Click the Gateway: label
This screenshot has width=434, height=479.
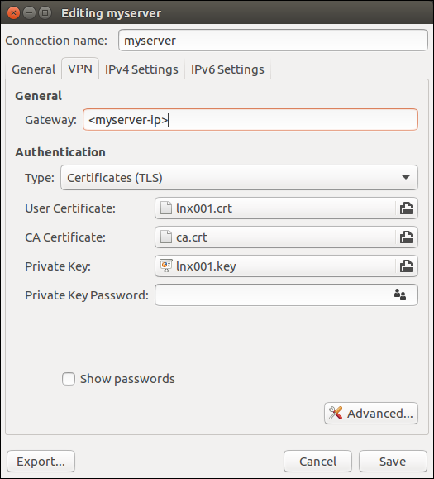[50, 120]
